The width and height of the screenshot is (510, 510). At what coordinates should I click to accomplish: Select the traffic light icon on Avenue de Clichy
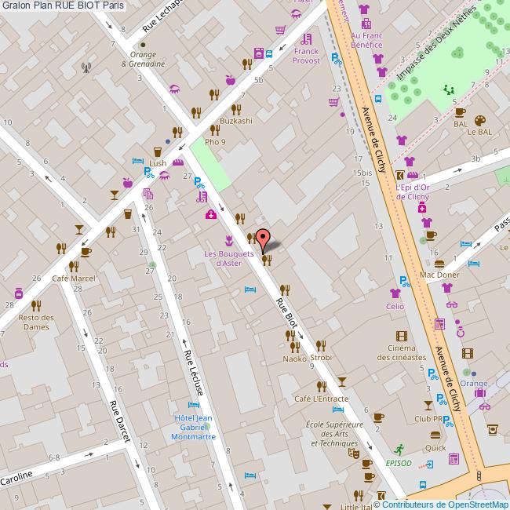click(x=479, y=477)
